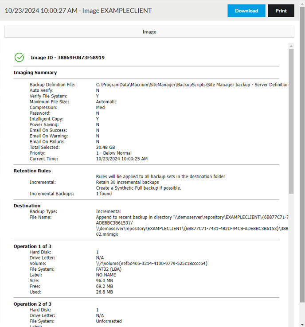
Task: Click the Create a Synthetic Full backup line
Action: pos(138,188)
